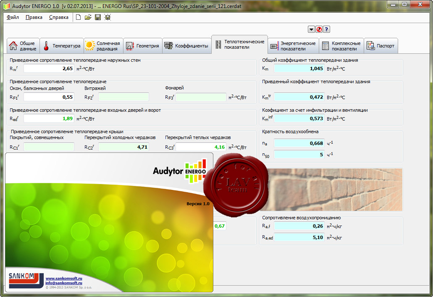Viewport: 433px width, 297px height.
Task: Click the Km field showing 1,045
Action: pyautogui.click(x=299, y=68)
